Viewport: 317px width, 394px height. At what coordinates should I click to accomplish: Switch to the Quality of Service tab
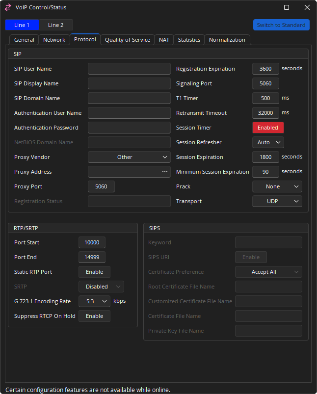pyautogui.click(x=128, y=40)
